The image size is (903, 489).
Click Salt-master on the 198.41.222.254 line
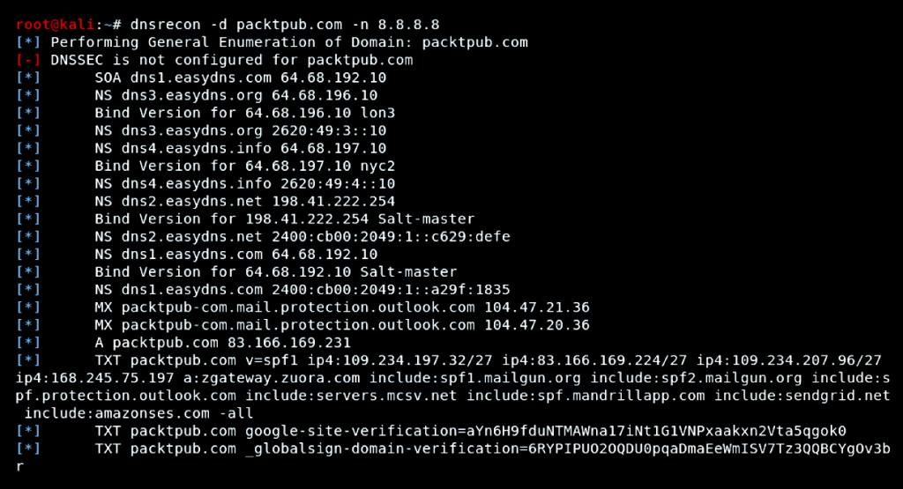[426, 219]
